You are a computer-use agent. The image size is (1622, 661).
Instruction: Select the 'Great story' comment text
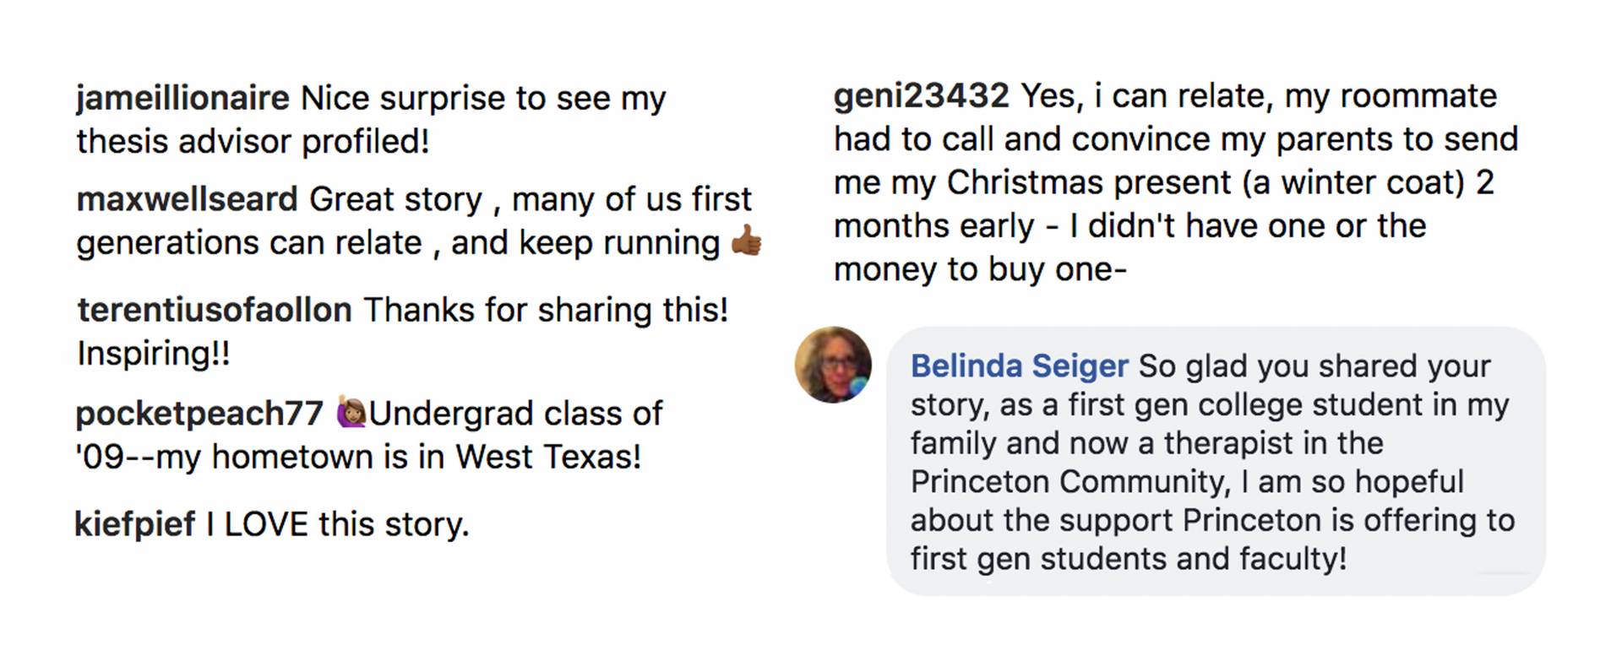click(x=395, y=199)
